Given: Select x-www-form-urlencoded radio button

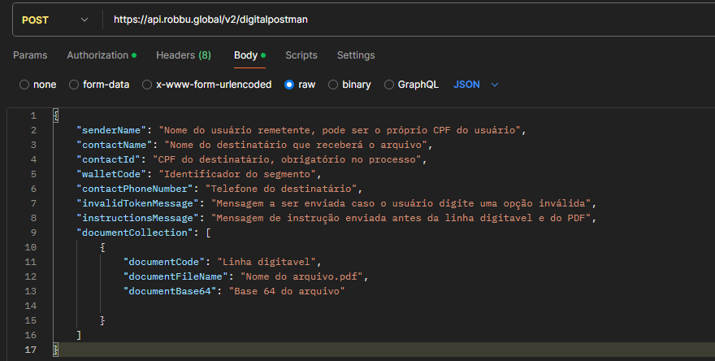Looking at the screenshot, I should 147,85.
